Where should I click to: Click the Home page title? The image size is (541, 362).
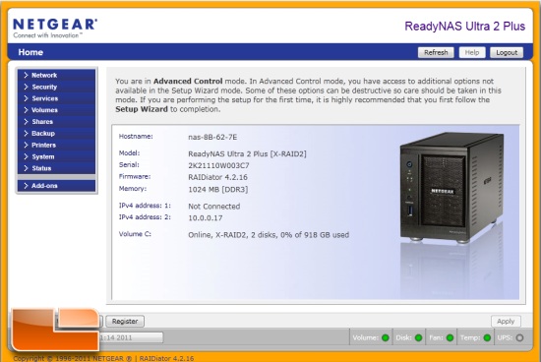click(30, 52)
